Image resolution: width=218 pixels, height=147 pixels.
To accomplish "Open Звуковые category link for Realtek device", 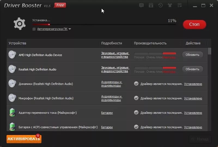I will pyautogui.click(x=115, y=69).
